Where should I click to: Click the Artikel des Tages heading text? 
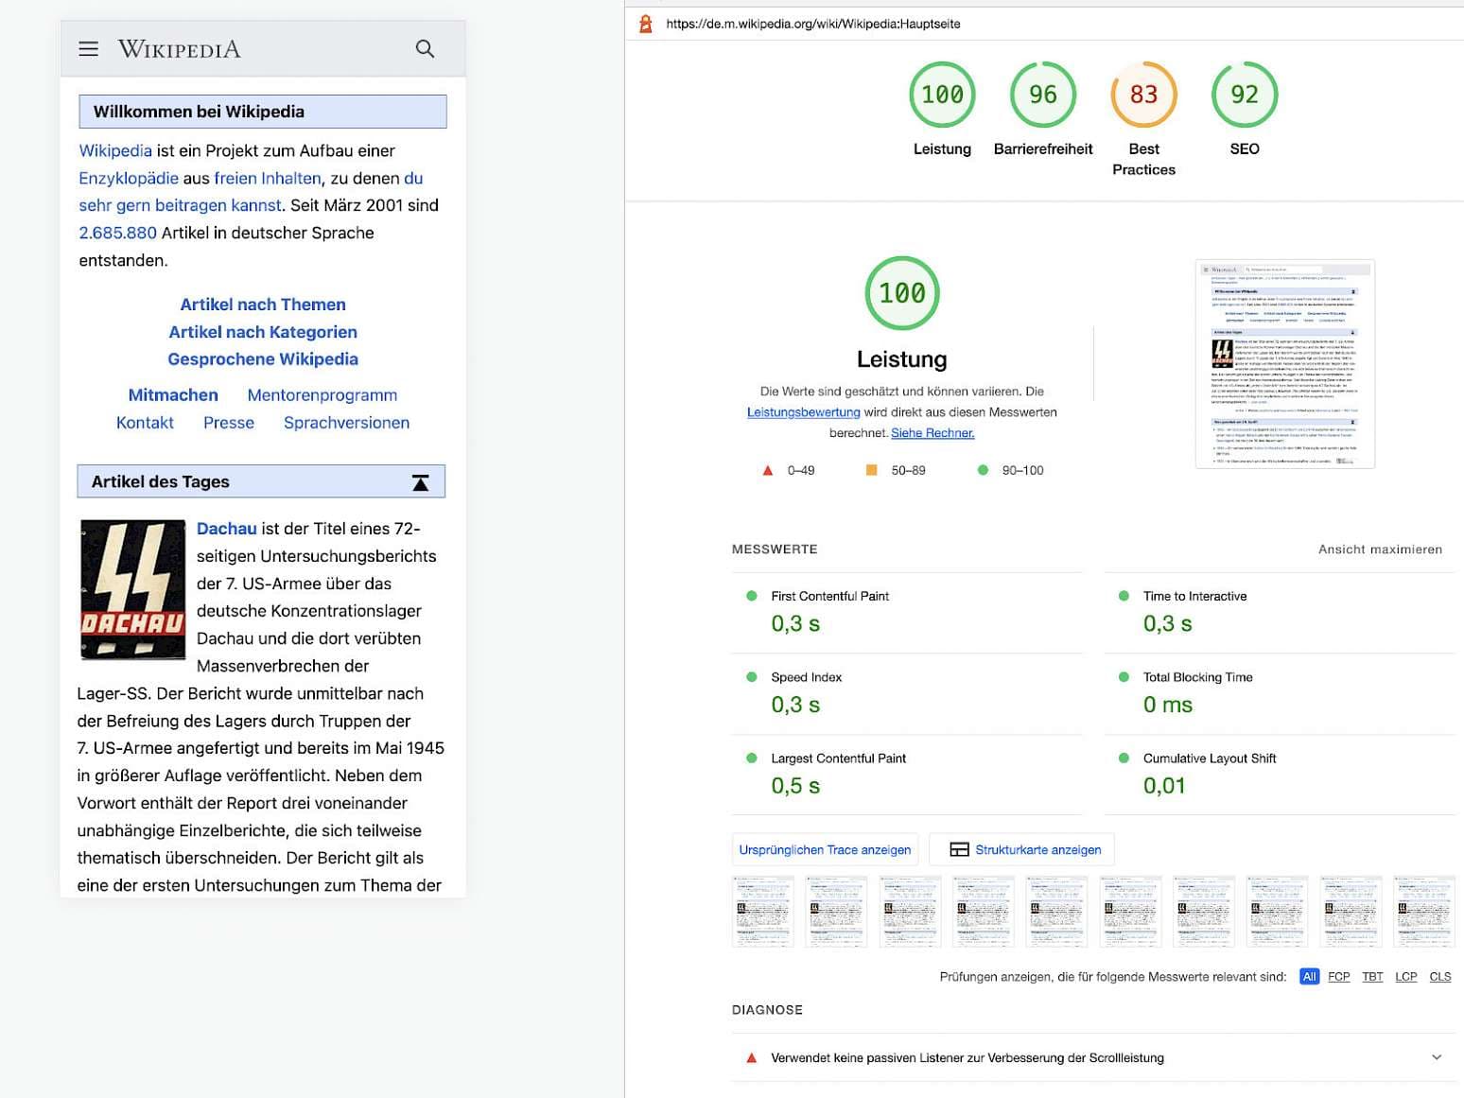[x=161, y=482]
